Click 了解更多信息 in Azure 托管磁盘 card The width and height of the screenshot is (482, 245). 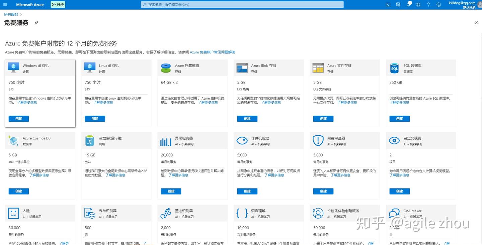208,103
